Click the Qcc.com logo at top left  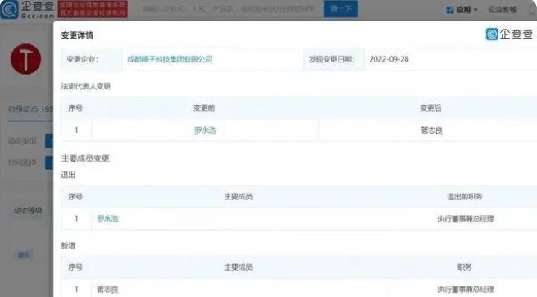pyautogui.click(x=27, y=10)
